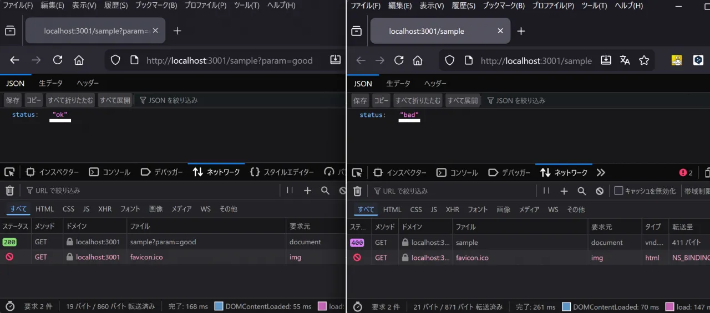The height and width of the screenshot is (313, 710).
Task: Bookmark the page with the star icon
Action: [x=644, y=60]
